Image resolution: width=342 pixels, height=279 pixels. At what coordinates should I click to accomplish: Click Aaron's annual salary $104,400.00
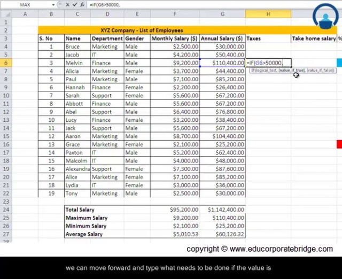[222, 136]
